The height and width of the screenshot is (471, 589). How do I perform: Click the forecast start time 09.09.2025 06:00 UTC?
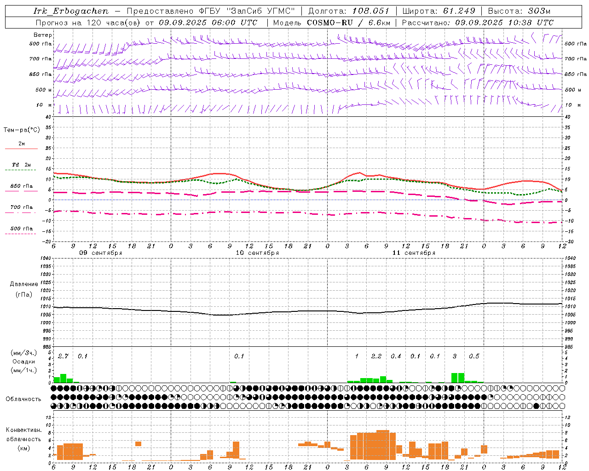point(208,23)
